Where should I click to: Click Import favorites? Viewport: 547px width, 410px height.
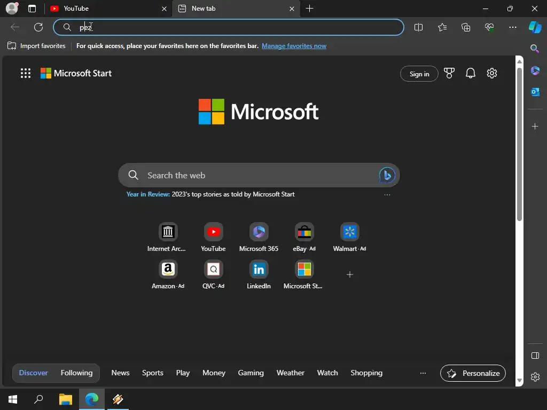36,46
